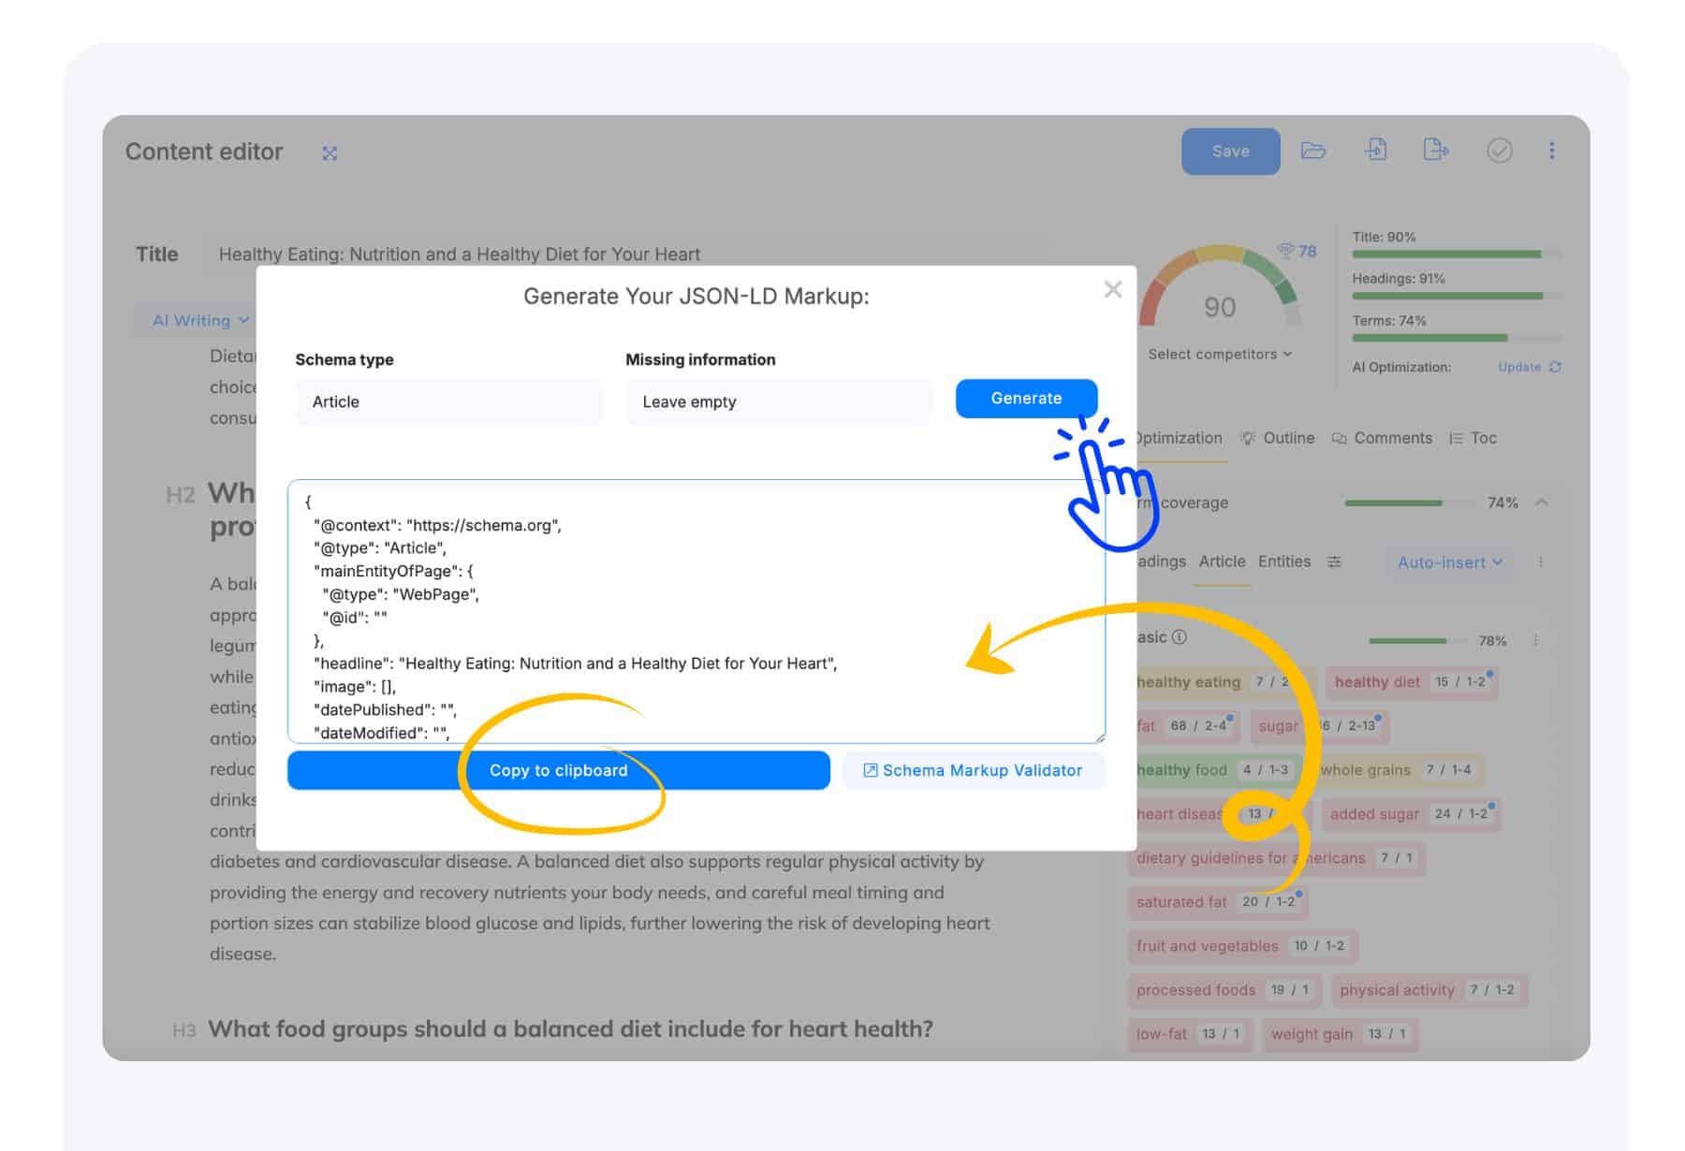Screen dimensions: 1685x1151
Task: Open the Schema Markup Validator link
Action: [974, 770]
